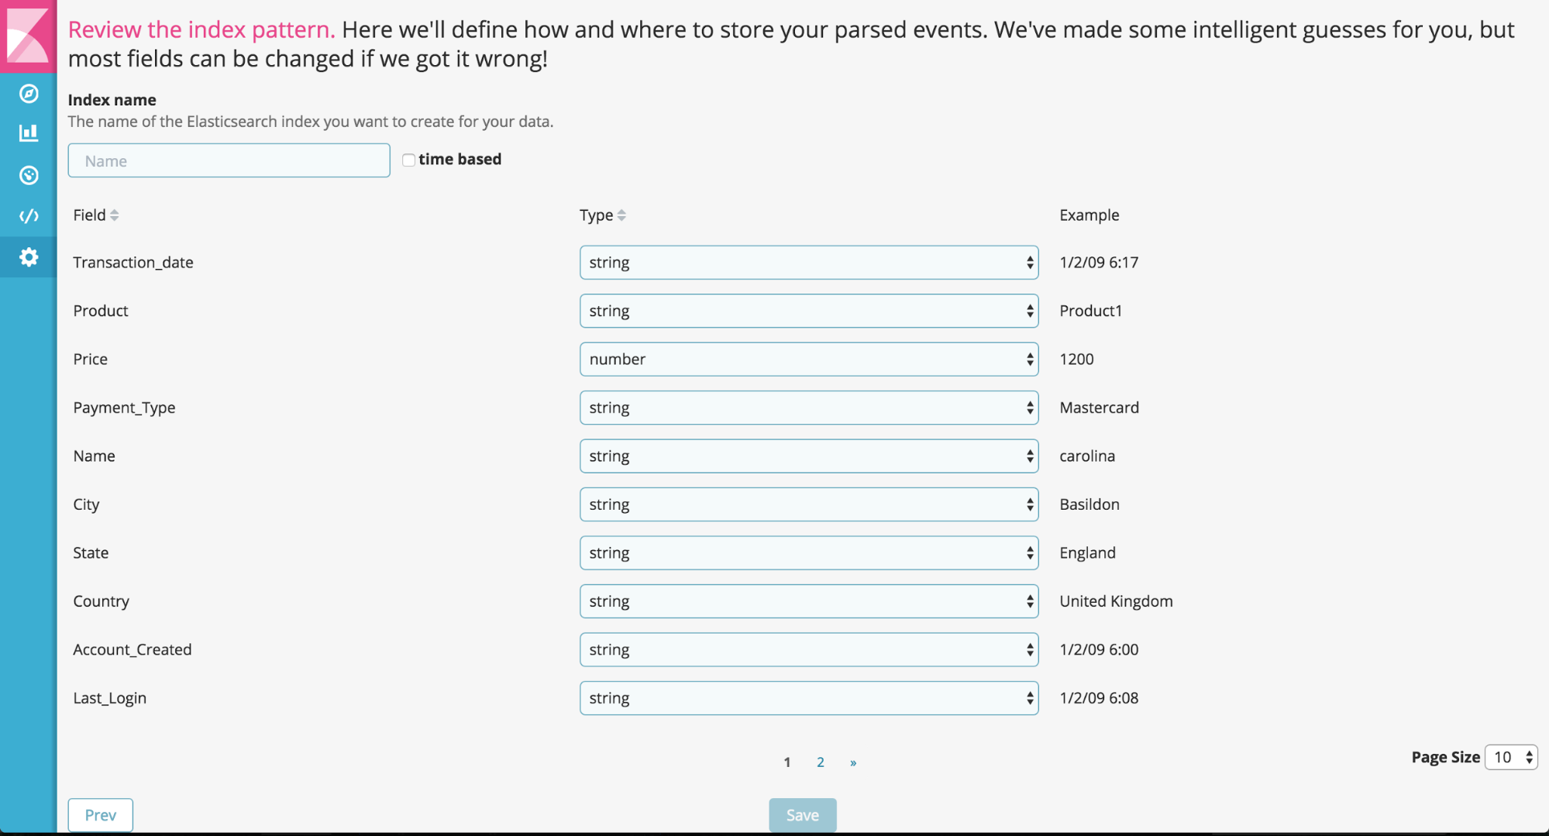Click the Kibana logo icon
The image size is (1549, 836).
point(28,35)
